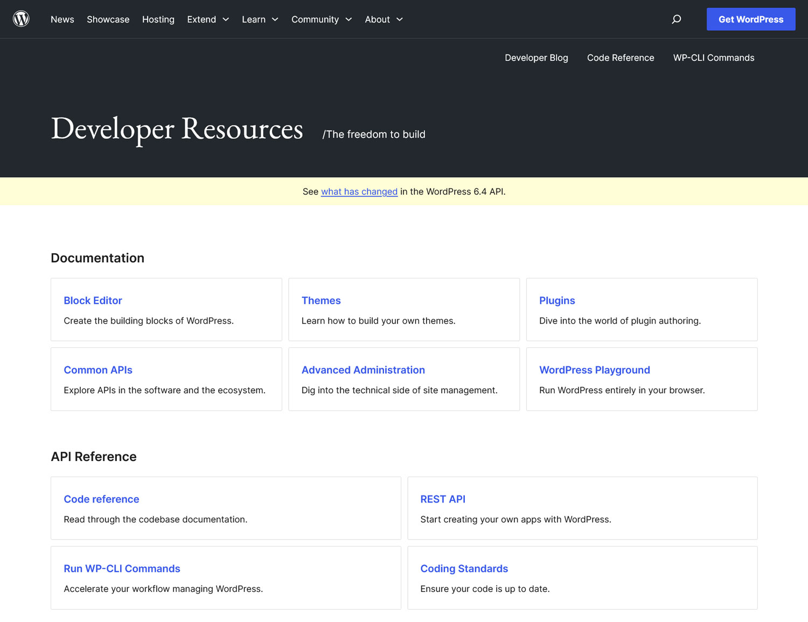This screenshot has height=622, width=808.
Task: Click the Get WordPress button
Action: tap(751, 19)
